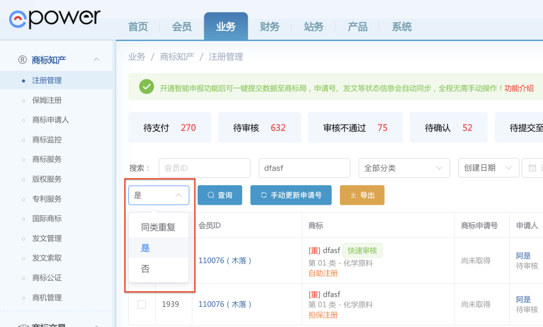Open the 全部分类 category dropdown
Viewport: 543px width, 327px height.
click(404, 168)
